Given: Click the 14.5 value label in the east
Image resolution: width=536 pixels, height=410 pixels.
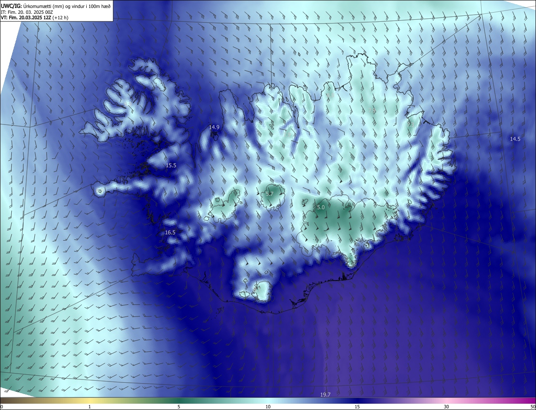Looking at the screenshot, I should (x=515, y=139).
